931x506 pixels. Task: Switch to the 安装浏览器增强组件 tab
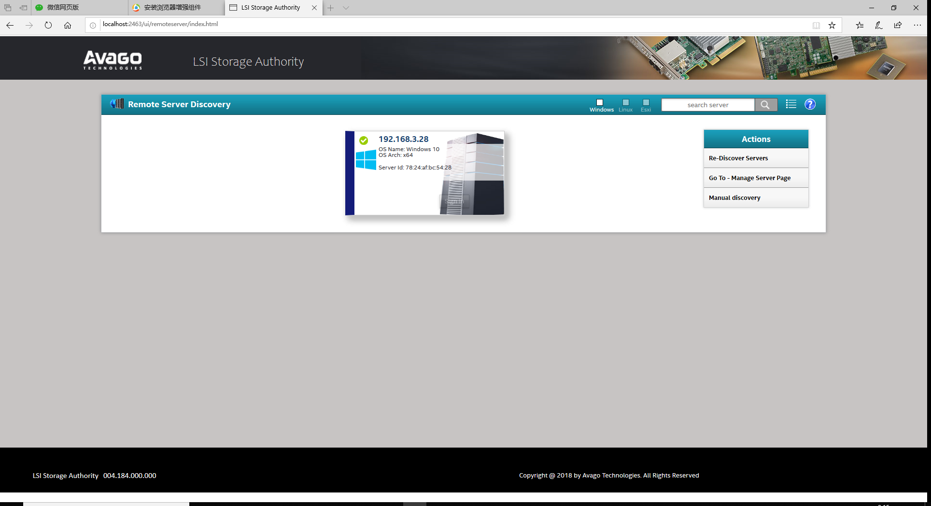tap(176, 8)
